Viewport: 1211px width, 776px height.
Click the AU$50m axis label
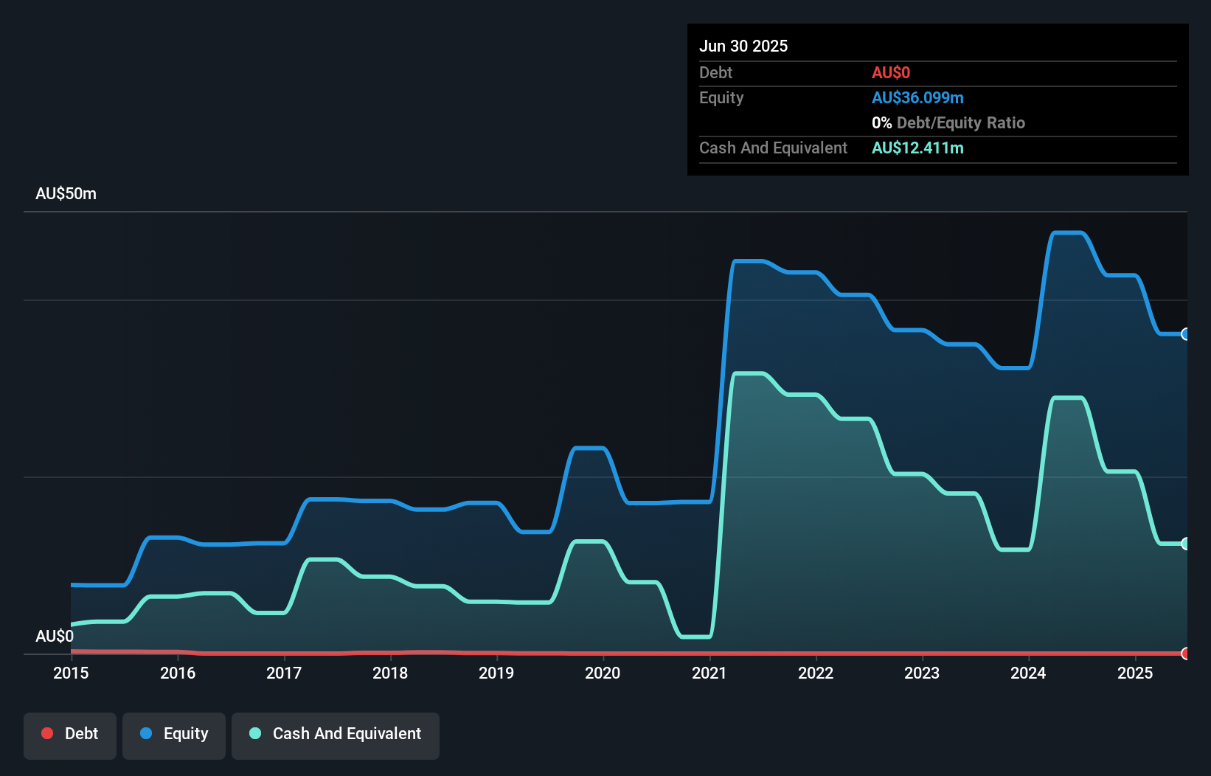pos(66,193)
